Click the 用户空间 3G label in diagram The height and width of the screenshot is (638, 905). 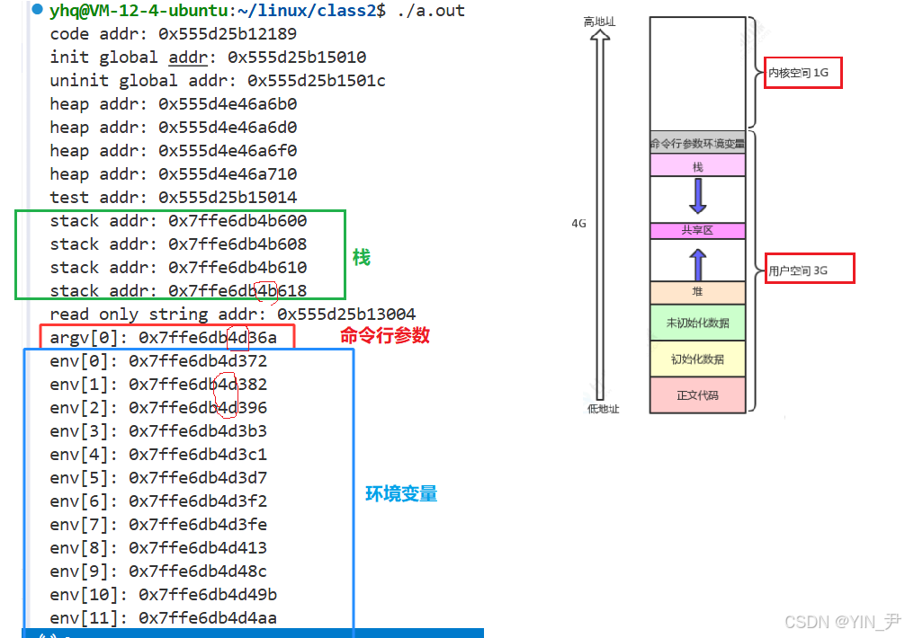(810, 269)
